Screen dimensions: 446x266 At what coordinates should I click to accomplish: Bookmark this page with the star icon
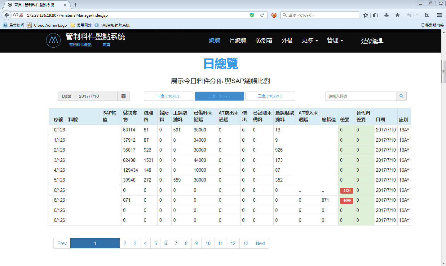point(366,15)
